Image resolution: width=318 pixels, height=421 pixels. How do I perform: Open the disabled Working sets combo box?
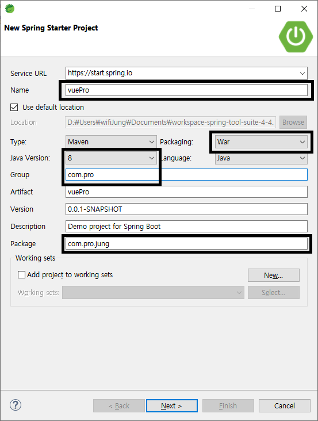(153, 292)
